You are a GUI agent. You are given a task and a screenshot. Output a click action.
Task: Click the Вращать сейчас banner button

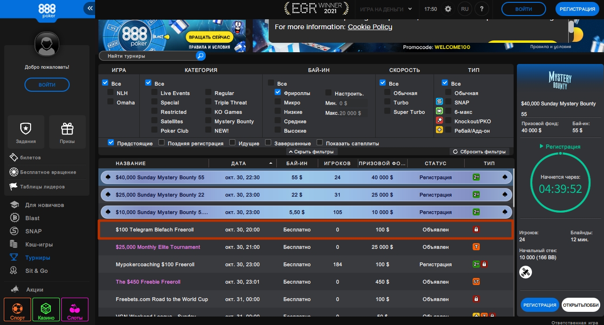(x=209, y=37)
